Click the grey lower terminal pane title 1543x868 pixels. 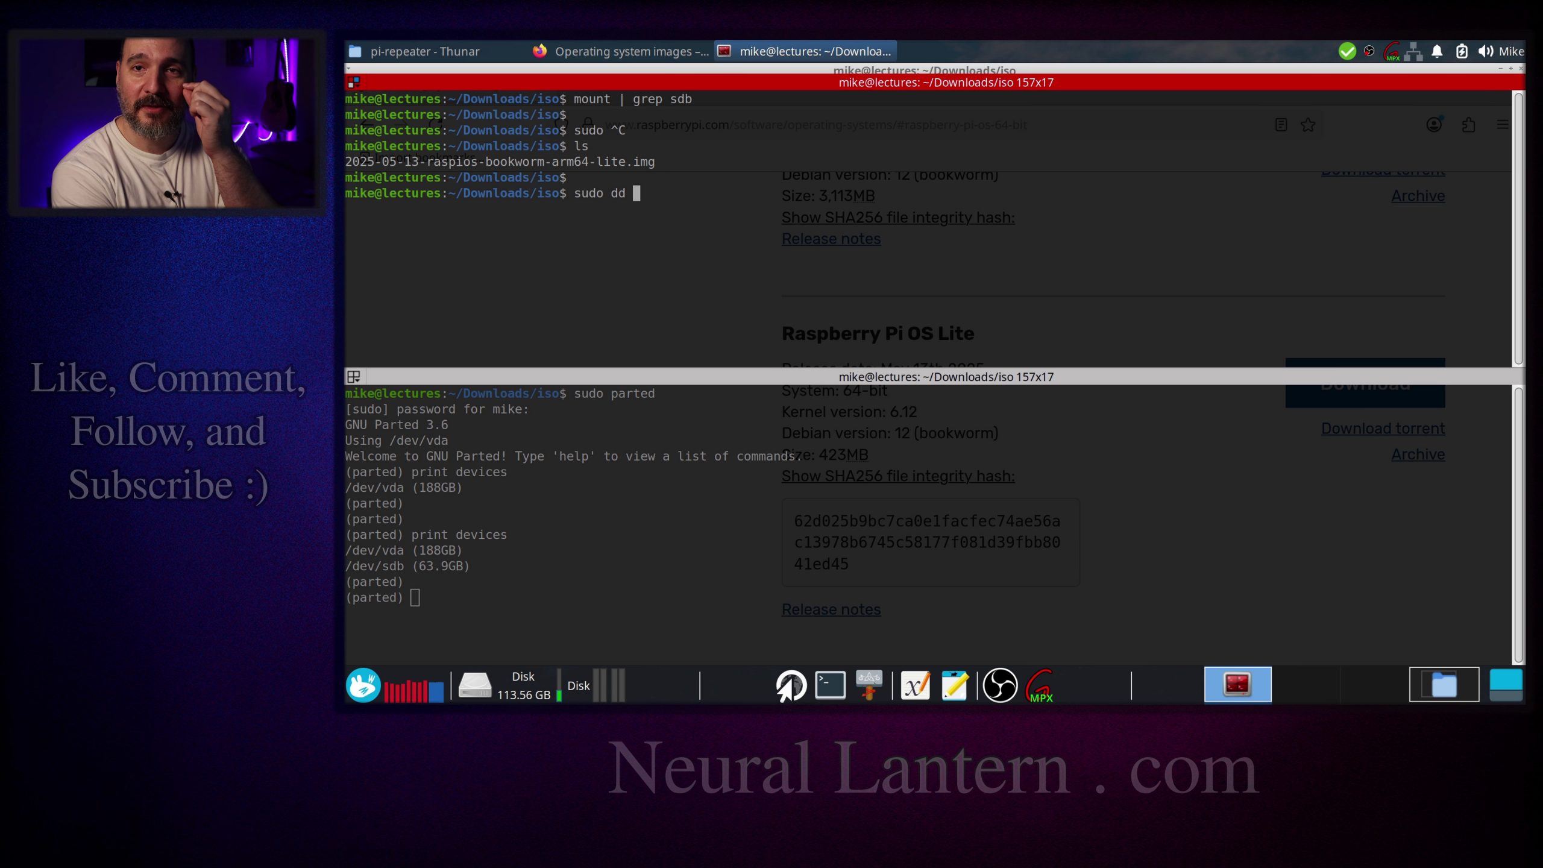click(x=946, y=377)
